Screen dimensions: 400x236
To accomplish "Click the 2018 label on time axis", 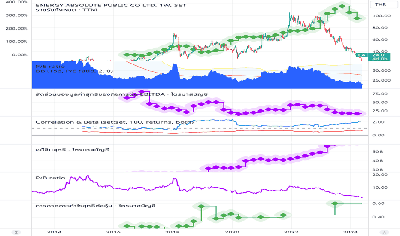I will coord(173,232).
